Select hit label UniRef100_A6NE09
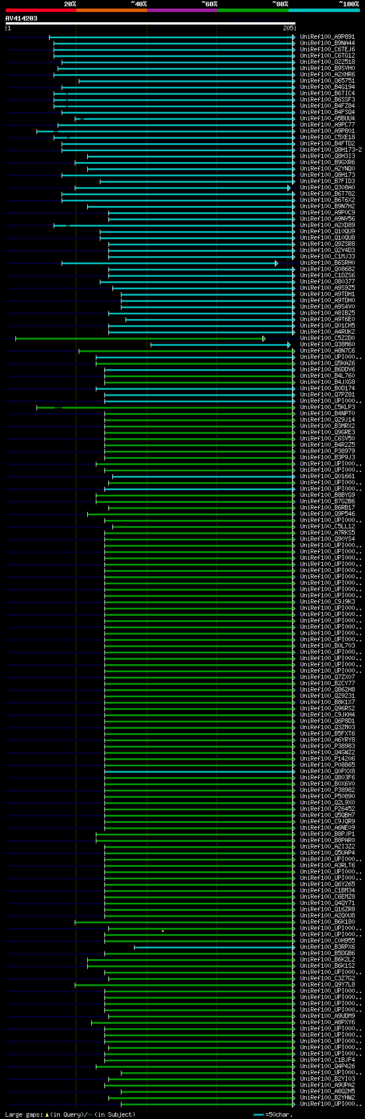Screen dimensions: 365x1119 [327, 828]
